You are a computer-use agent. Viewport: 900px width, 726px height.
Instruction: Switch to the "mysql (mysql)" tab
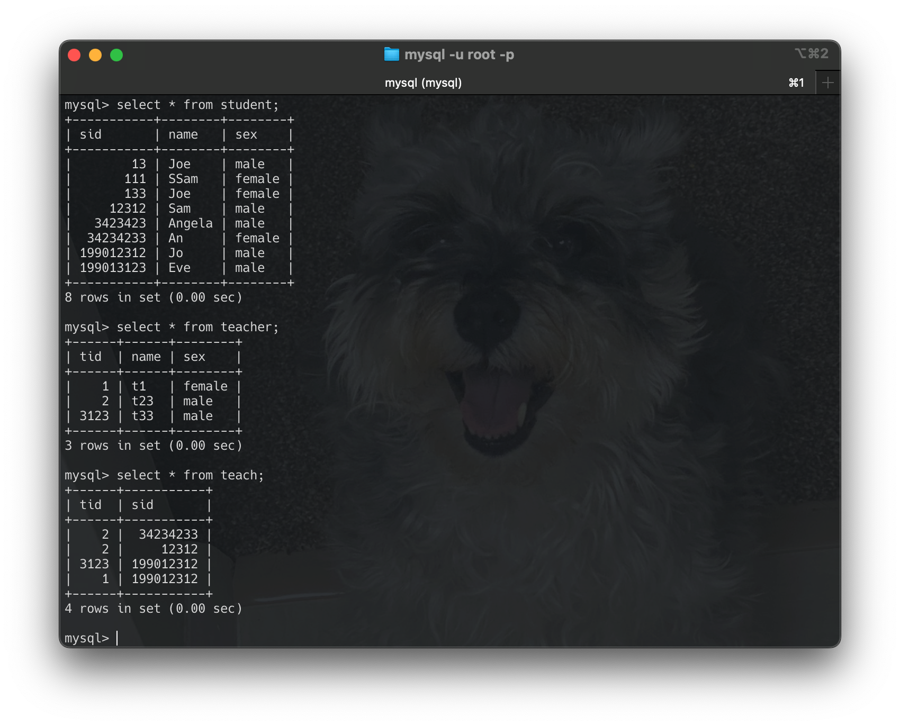[x=424, y=83]
